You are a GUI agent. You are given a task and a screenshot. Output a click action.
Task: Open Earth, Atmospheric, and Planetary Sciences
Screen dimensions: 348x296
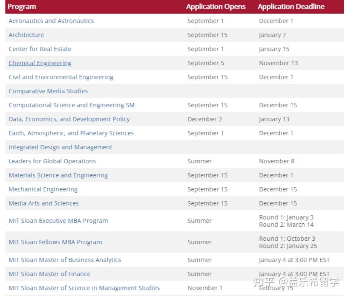71,133
